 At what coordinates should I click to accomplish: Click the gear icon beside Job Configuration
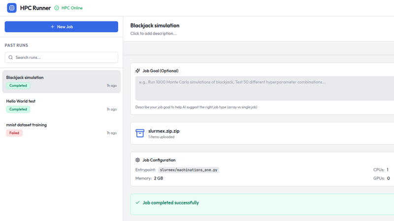[138, 160]
